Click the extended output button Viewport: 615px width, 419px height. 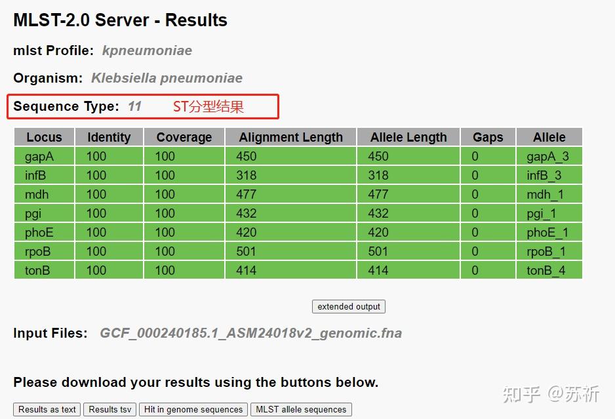click(349, 306)
